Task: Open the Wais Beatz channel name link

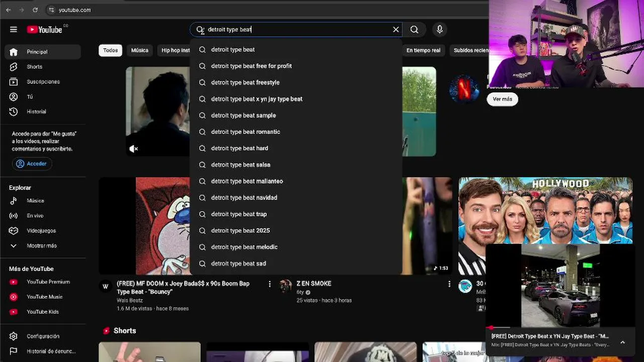Action: (130, 300)
